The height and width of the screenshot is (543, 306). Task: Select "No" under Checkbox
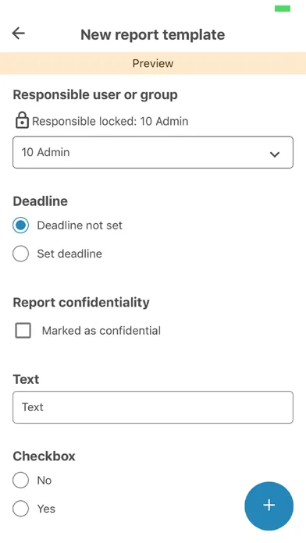tap(20, 481)
